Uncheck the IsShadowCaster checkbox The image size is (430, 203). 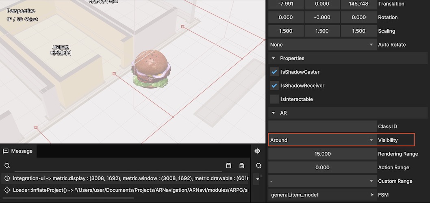[x=274, y=72]
